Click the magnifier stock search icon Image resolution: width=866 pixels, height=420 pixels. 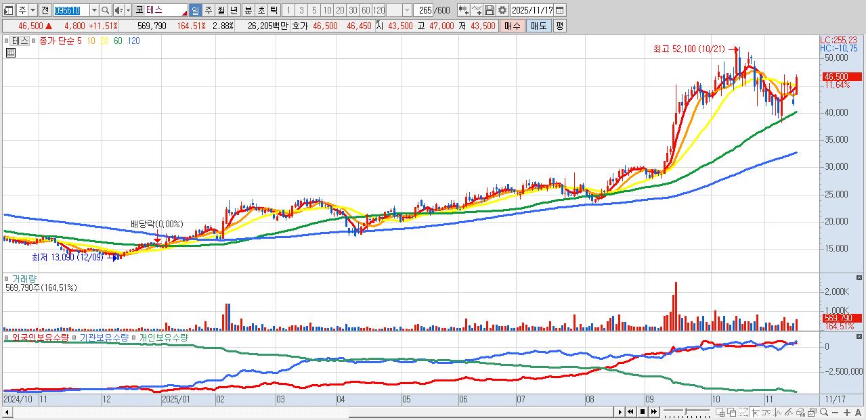105,10
